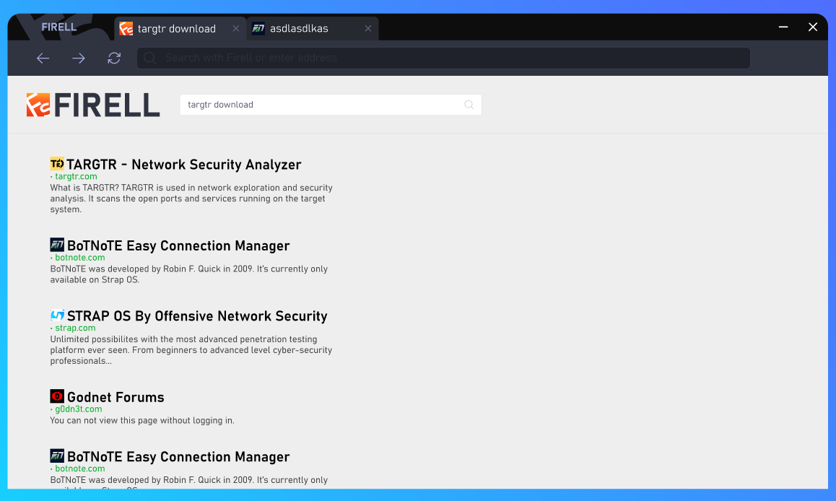Open the targtr.com link
836x501 pixels.
76,176
